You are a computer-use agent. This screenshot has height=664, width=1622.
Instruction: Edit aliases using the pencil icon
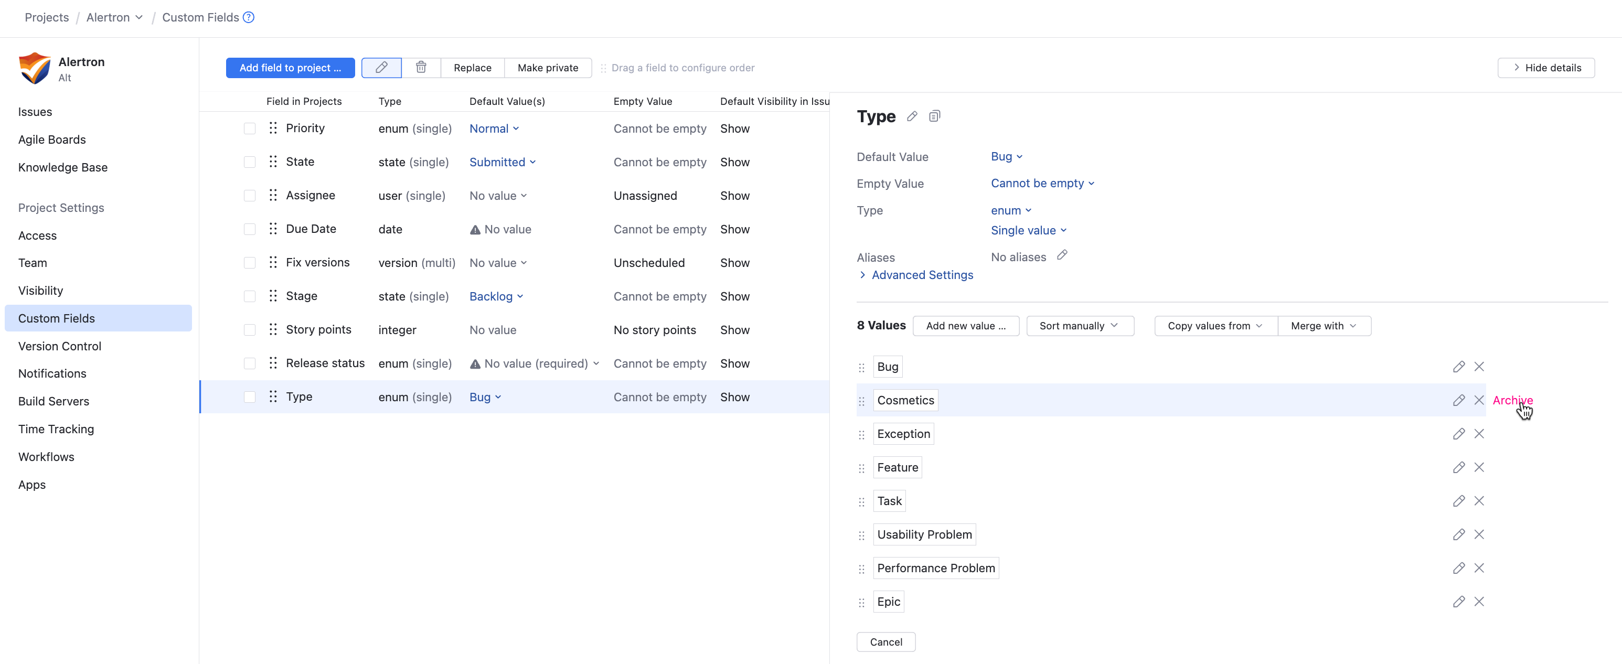pos(1062,255)
